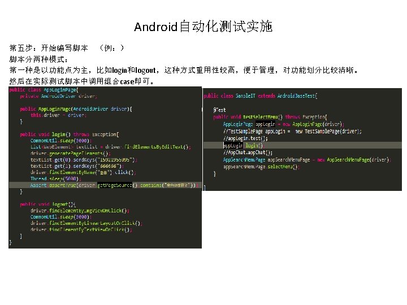The image size is (407, 305).
Task: Click the comment "//AppChat.appChat();"
Action: point(248,152)
